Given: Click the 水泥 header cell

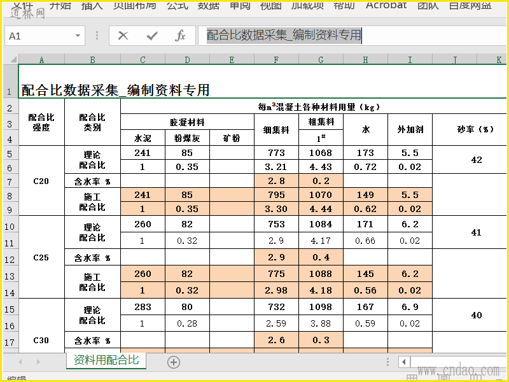Looking at the screenshot, I should point(143,138).
